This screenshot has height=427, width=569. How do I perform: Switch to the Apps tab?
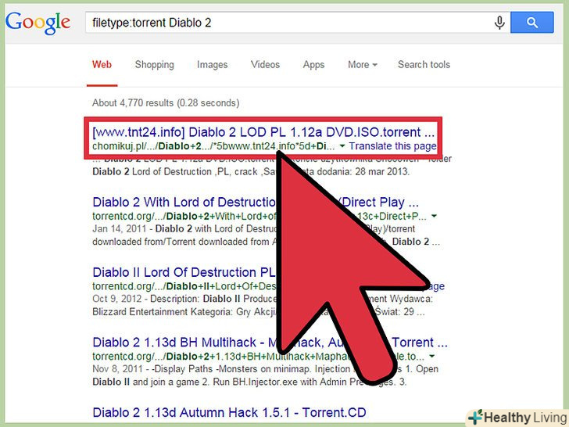click(314, 65)
